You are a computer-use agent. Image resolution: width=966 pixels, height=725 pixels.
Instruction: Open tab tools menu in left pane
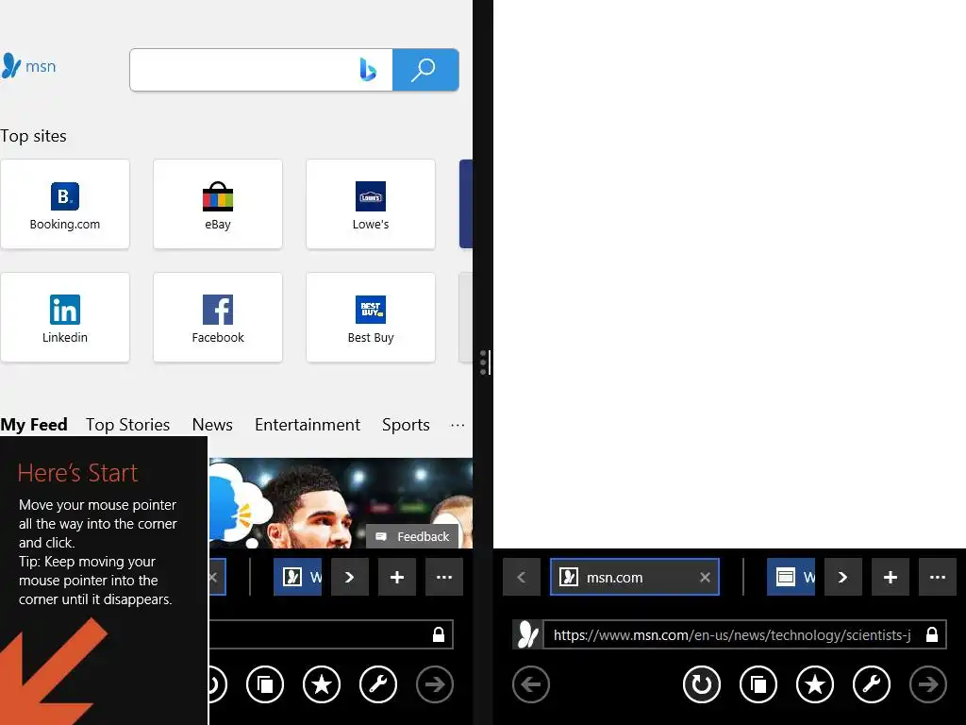pyautogui.click(x=444, y=577)
